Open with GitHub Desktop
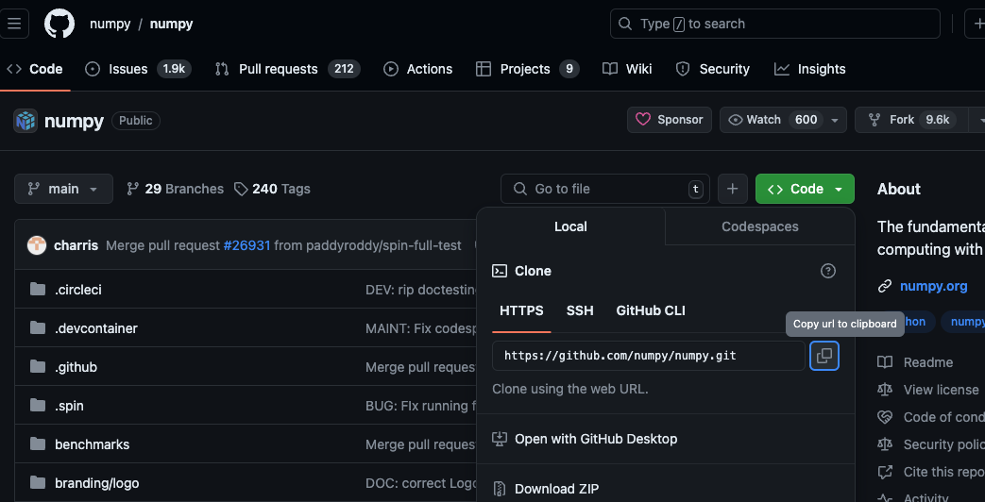Viewport: 985px width, 502px height. (596, 439)
